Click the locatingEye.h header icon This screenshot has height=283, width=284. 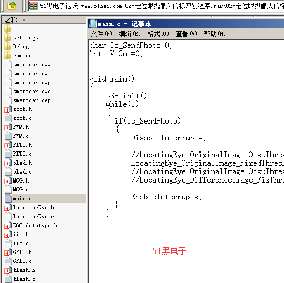tap(8, 207)
